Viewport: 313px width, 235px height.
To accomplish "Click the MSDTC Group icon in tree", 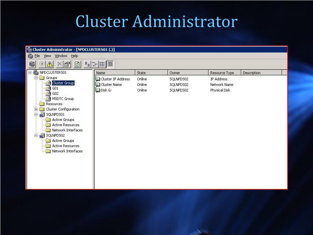I will 48,99.
